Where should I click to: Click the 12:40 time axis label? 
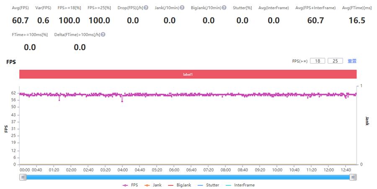(x=346, y=170)
